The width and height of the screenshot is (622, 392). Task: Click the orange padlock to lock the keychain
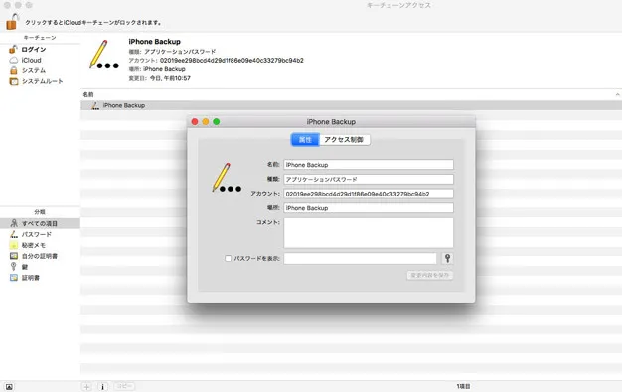tap(12, 22)
